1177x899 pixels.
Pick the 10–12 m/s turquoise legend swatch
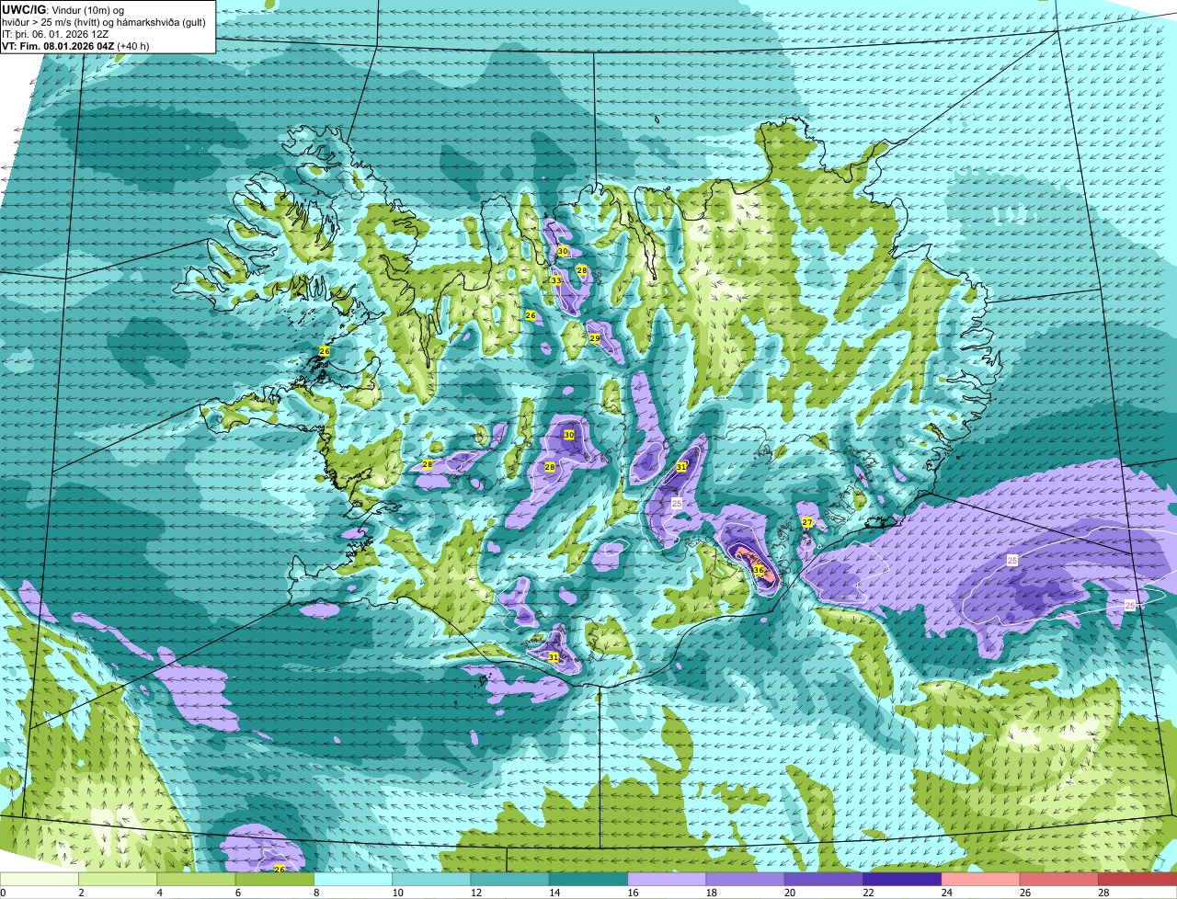(433, 880)
